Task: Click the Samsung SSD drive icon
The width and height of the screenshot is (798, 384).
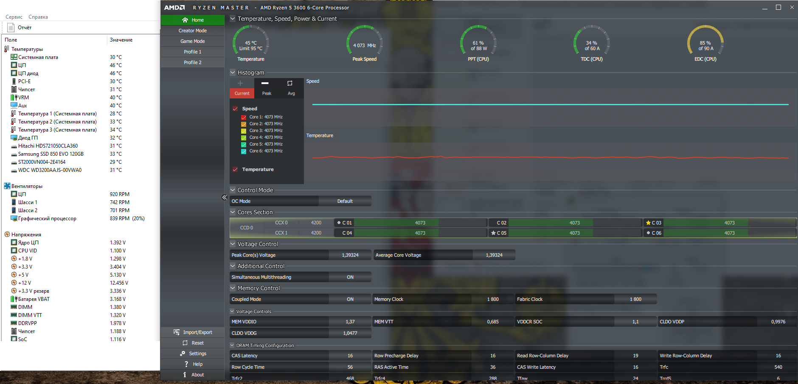Action: coord(14,154)
